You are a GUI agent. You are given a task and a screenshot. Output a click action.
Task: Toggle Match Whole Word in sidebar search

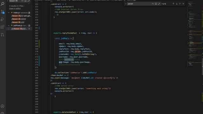click(25, 1)
